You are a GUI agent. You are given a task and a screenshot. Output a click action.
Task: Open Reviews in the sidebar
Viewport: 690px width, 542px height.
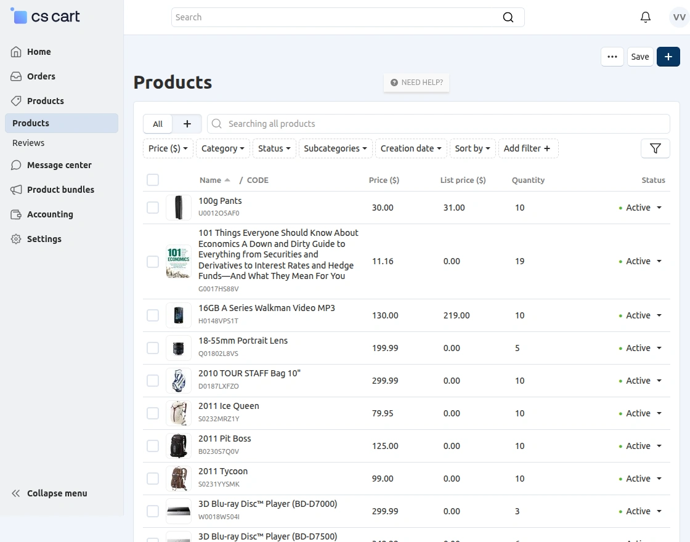[28, 143]
